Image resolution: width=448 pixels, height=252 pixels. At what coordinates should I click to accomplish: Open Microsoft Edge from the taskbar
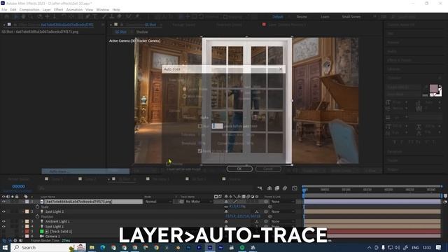coord(103,247)
